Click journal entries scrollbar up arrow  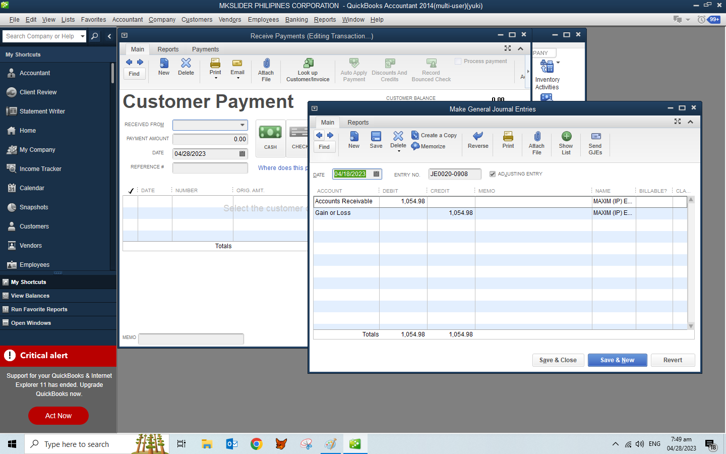(x=691, y=200)
